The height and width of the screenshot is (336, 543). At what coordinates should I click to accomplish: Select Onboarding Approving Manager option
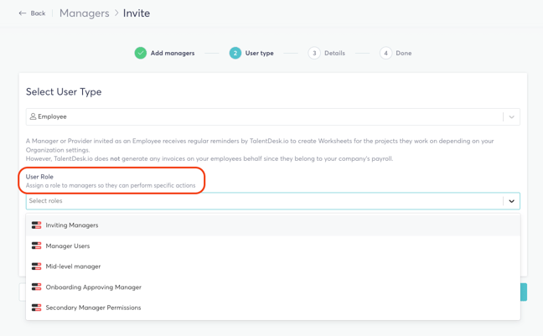tap(273, 287)
